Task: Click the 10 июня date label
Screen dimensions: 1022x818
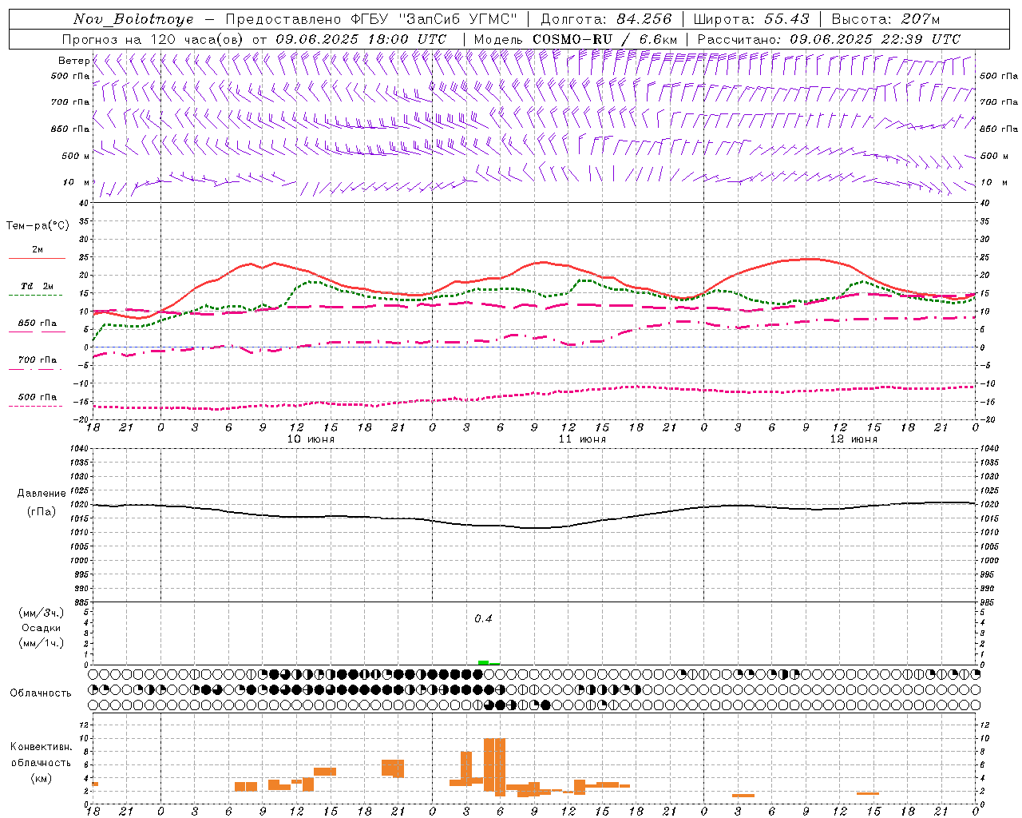Action: click(x=311, y=439)
